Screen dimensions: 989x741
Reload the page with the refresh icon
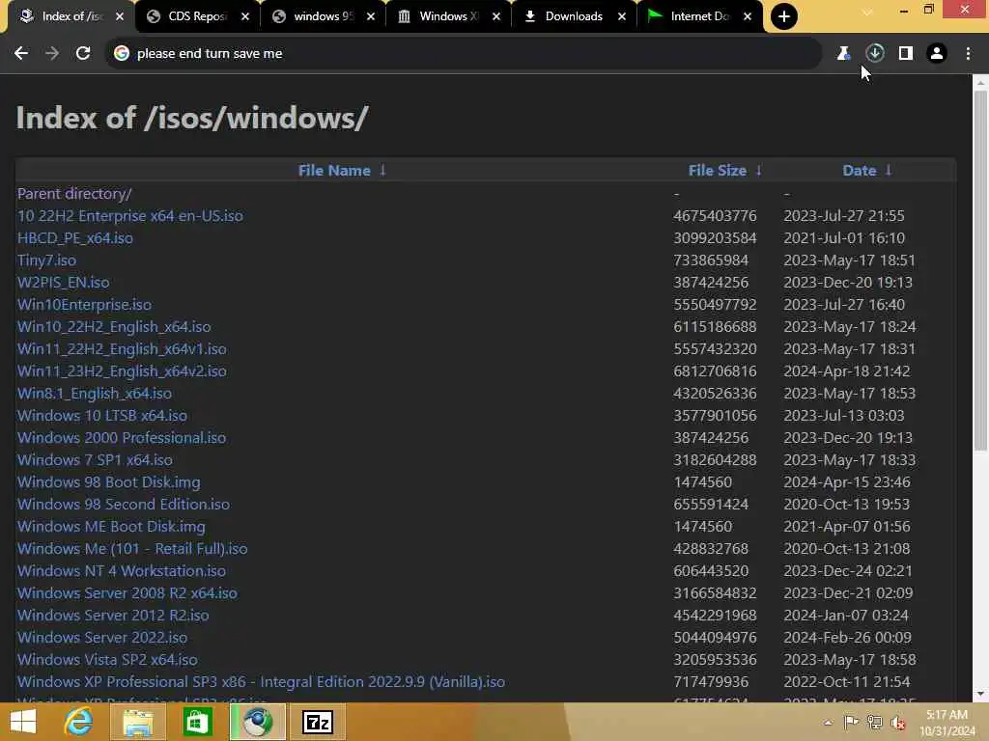83,54
